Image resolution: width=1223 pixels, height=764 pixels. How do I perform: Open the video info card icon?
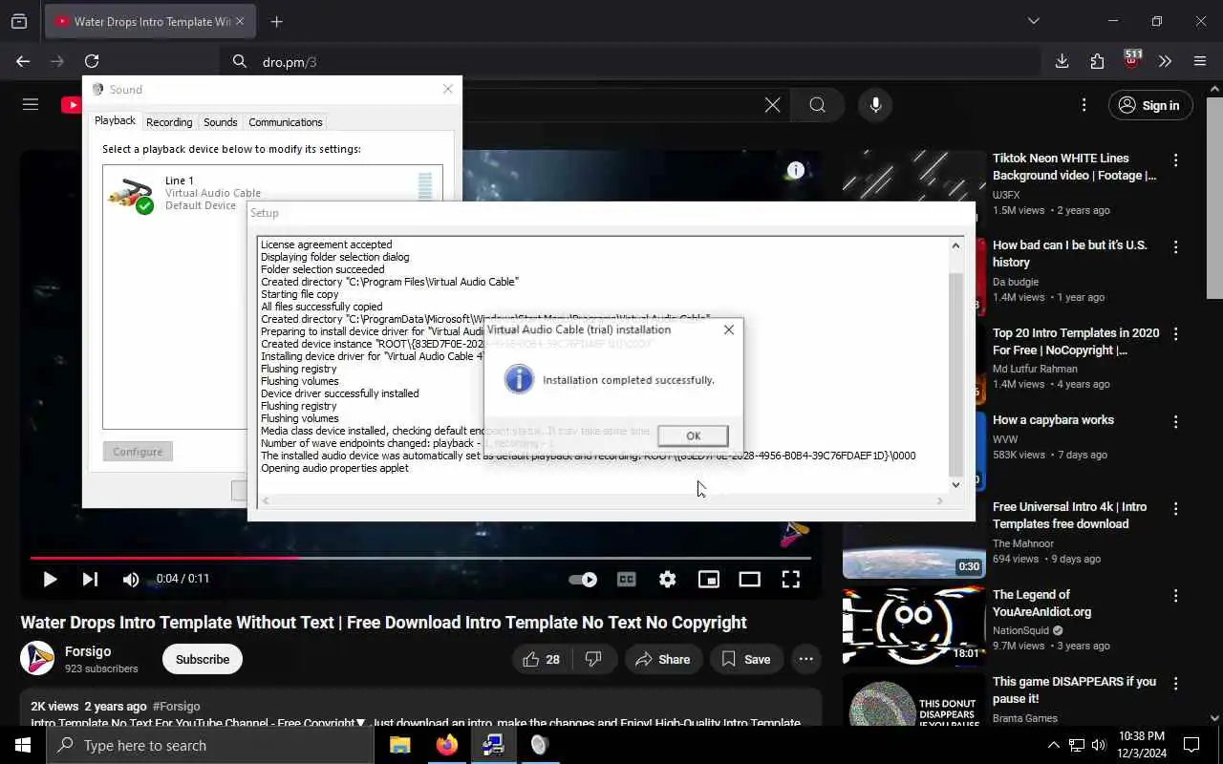[795, 171]
